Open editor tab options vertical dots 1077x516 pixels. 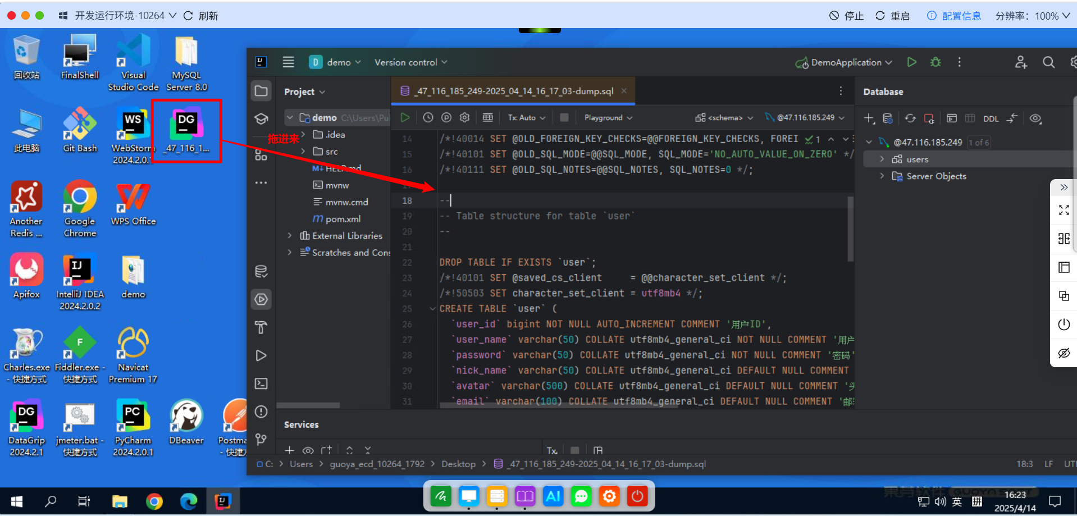pyautogui.click(x=841, y=91)
